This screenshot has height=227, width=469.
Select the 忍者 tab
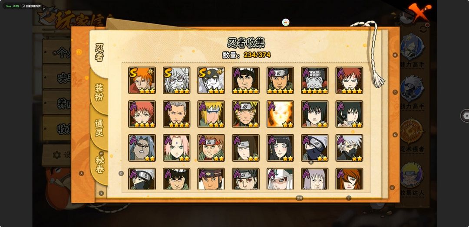[x=99, y=52]
